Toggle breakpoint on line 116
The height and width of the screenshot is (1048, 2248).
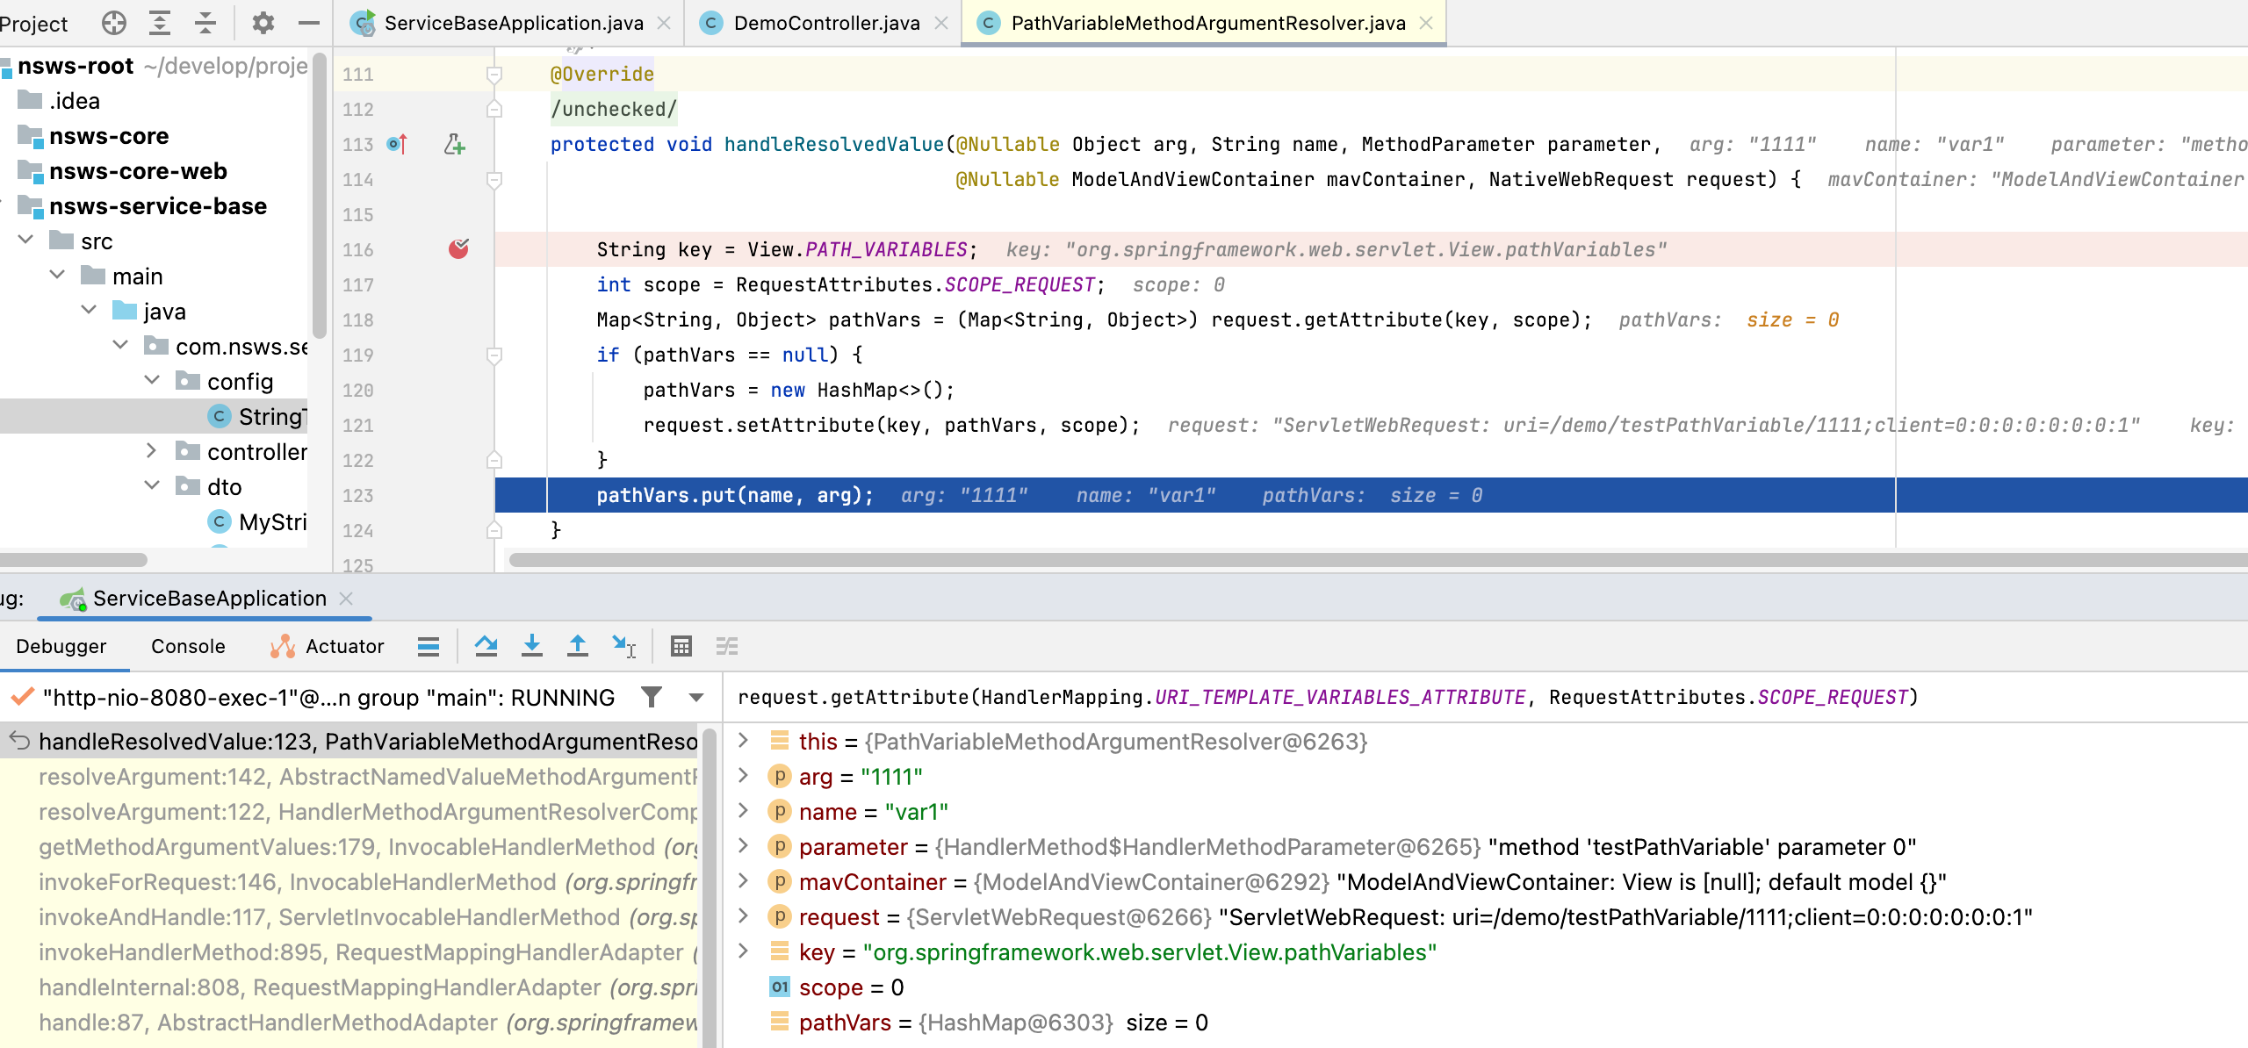tap(458, 249)
